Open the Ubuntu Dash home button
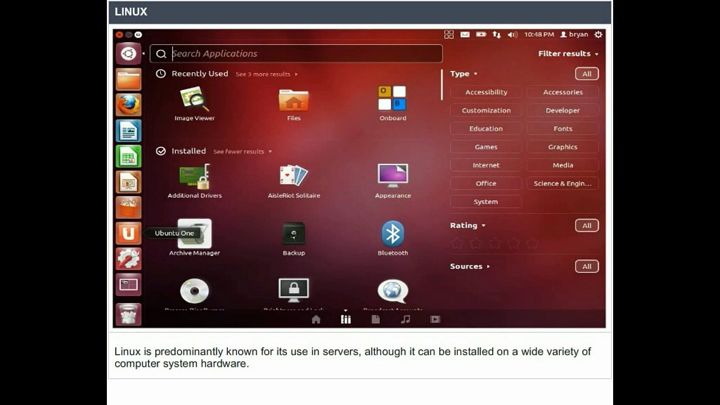Viewport: 720px width, 405px height. pos(128,53)
